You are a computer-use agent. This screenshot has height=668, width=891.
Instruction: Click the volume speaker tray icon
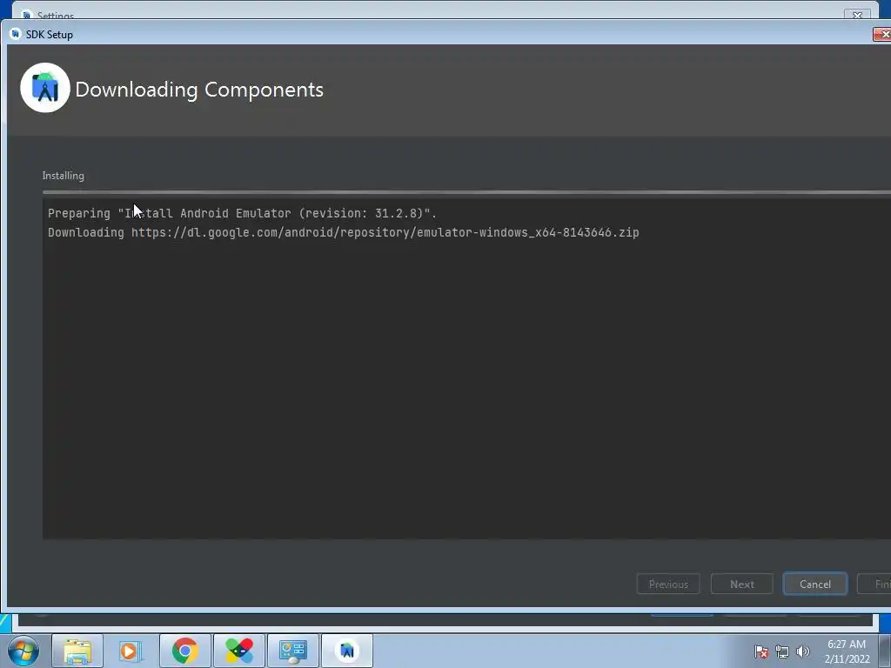[x=802, y=651]
